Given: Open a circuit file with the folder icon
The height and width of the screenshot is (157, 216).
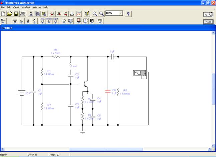Looking at the screenshot, I should (x=10, y=14).
